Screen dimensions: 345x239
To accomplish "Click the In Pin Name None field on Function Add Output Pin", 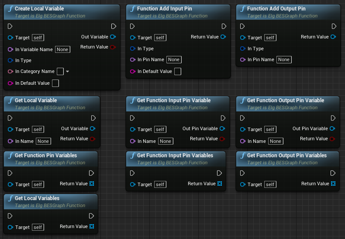I will click(284, 59).
